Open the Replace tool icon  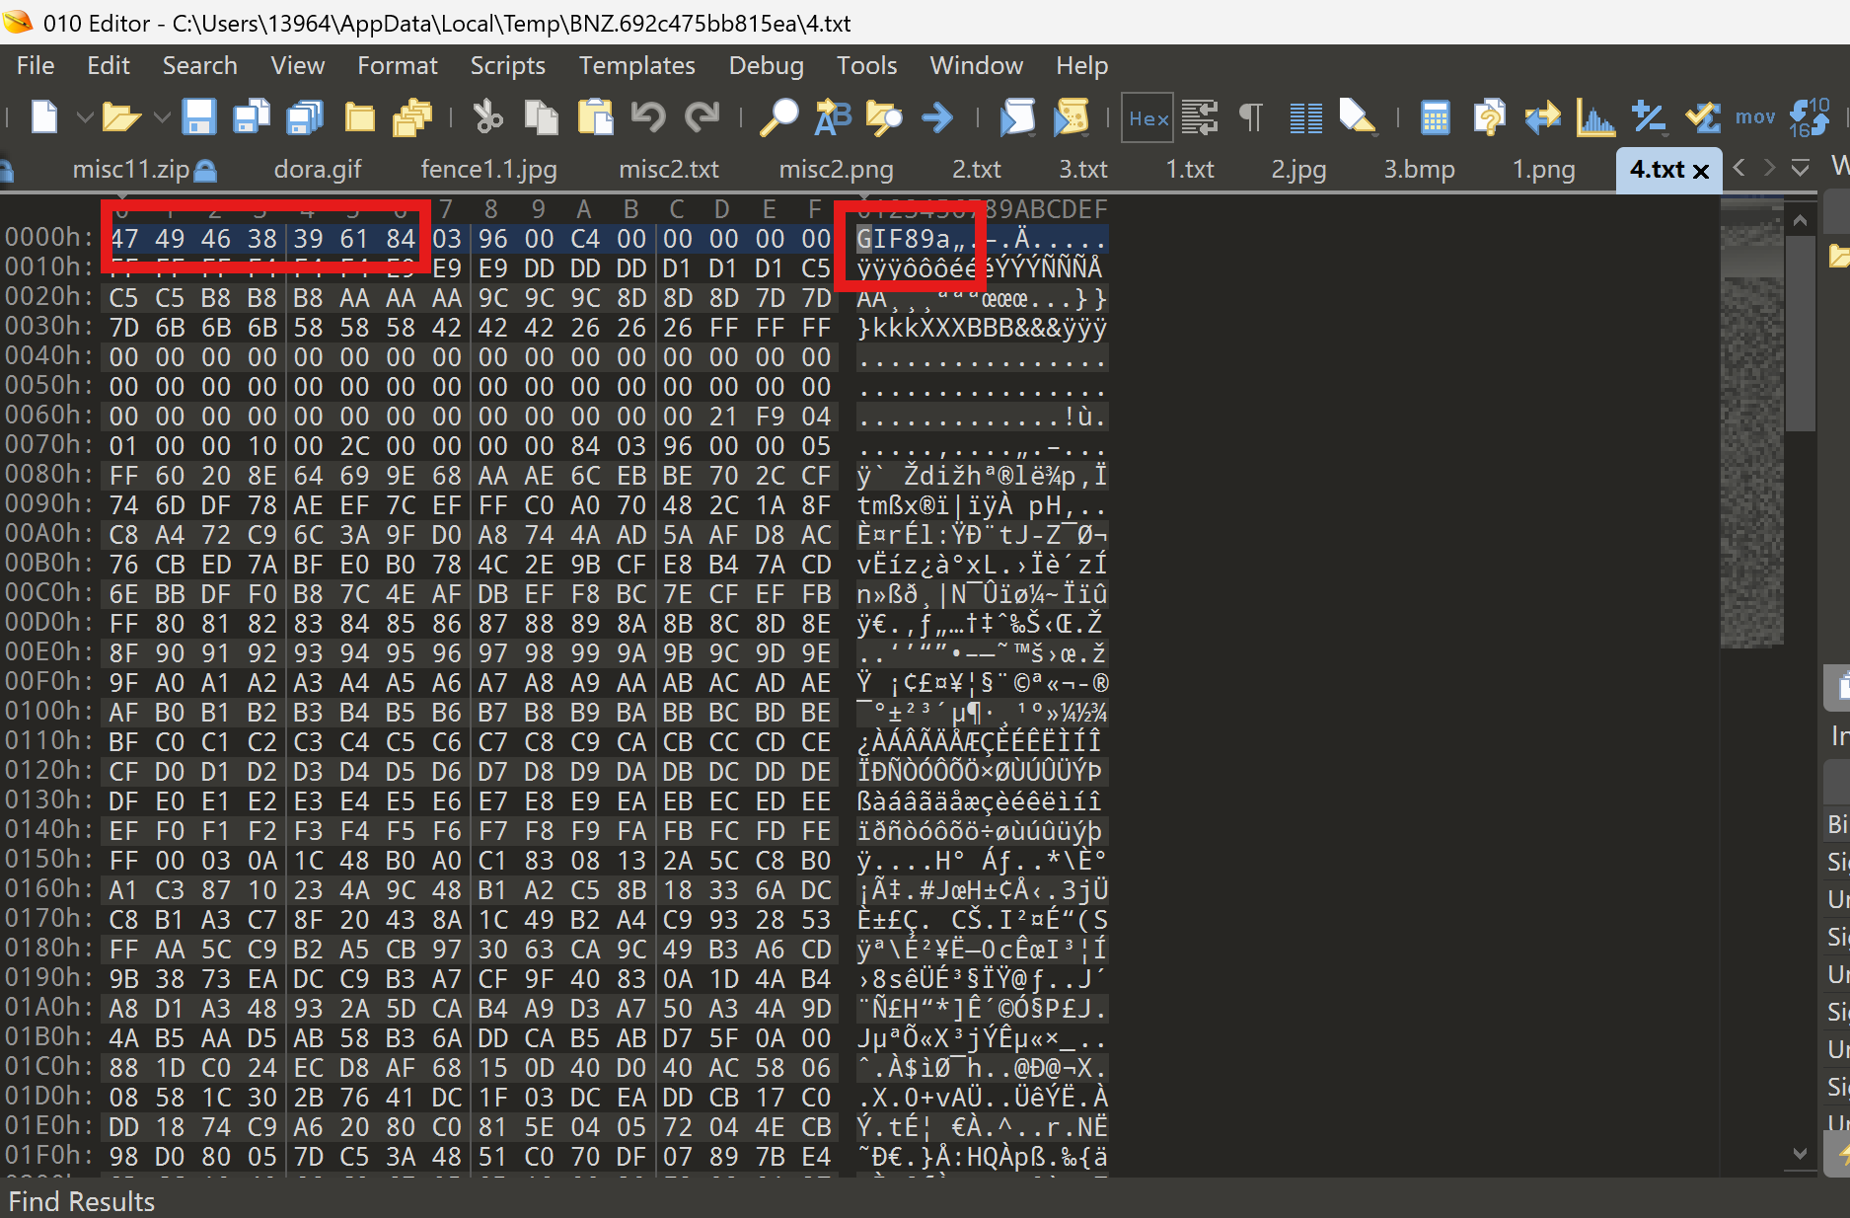click(832, 117)
